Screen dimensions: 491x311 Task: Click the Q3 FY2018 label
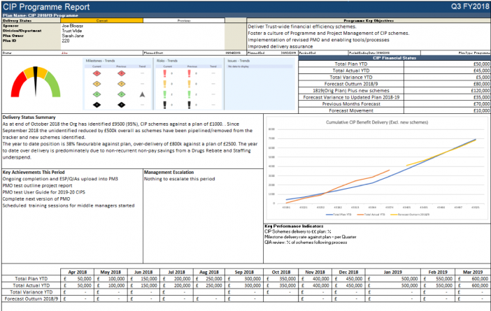470,6
